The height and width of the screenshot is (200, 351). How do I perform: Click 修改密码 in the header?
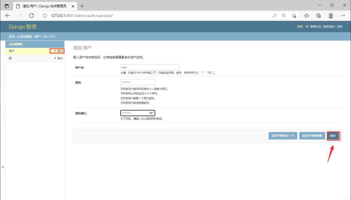pos(329,27)
